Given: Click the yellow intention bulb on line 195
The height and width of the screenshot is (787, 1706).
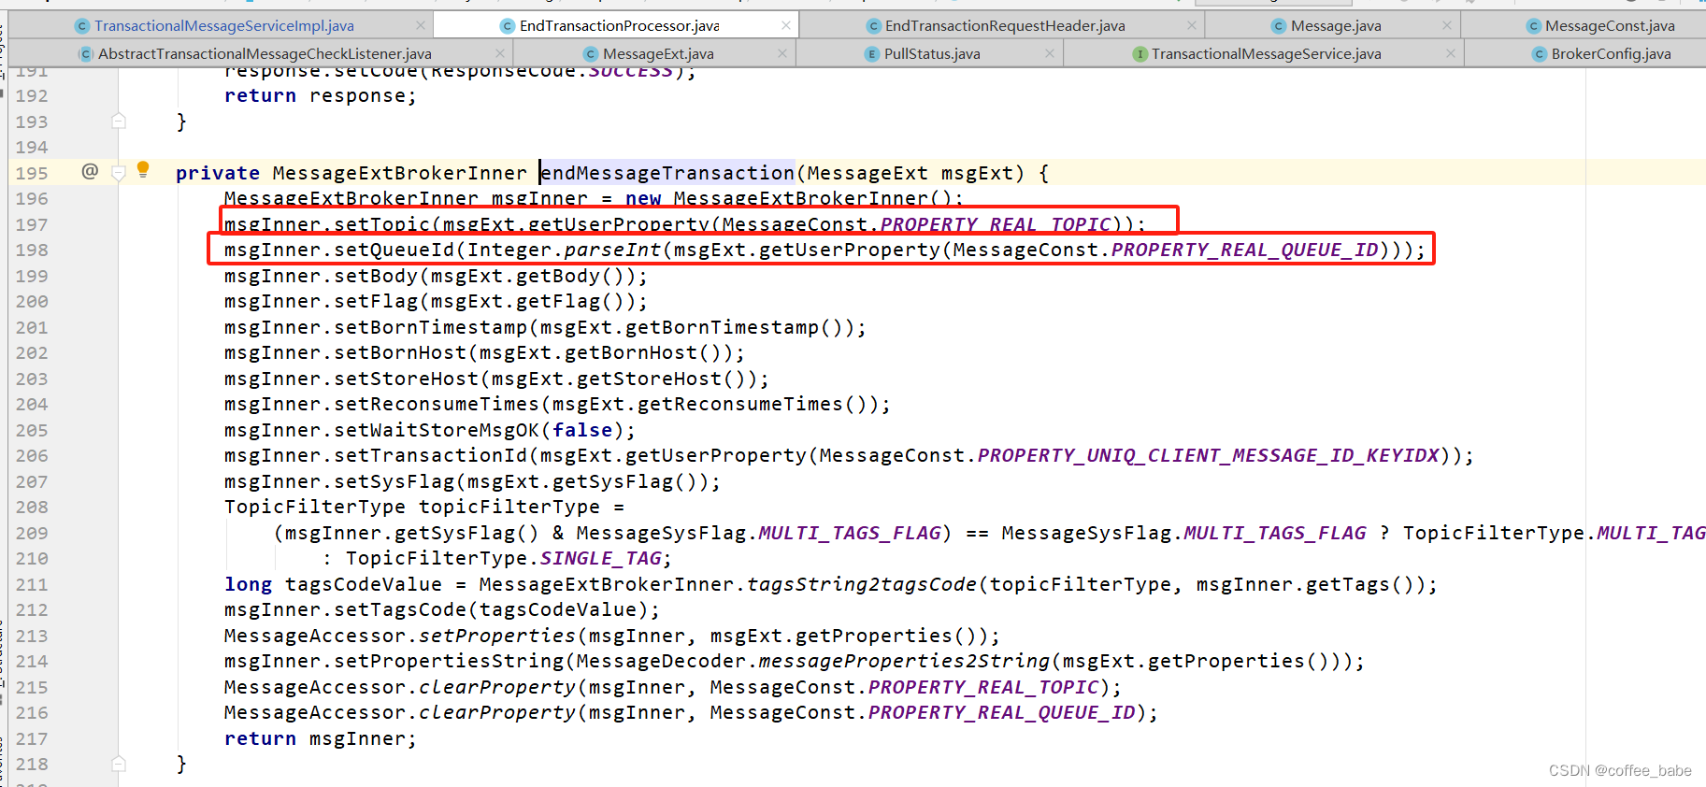Looking at the screenshot, I should coord(143,169).
